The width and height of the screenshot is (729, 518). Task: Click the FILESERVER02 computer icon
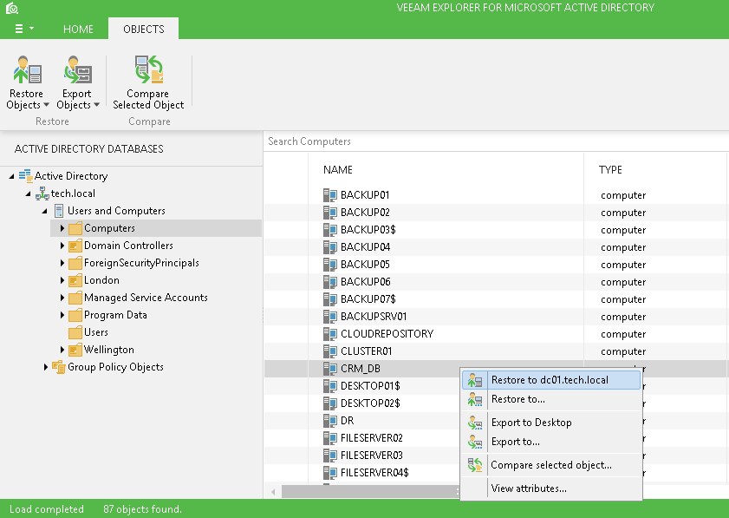[330, 438]
